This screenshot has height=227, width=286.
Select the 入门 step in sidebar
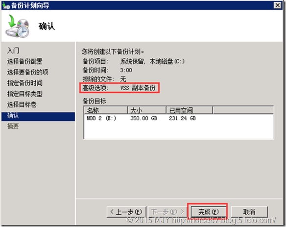pyautogui.click(x=13, y=50)
